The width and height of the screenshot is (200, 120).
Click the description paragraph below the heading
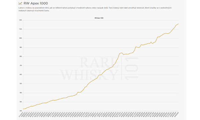coord(95,9)
